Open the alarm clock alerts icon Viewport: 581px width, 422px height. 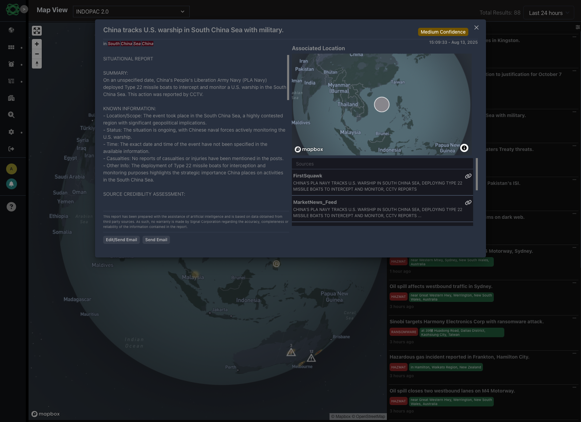coord(11,64)
